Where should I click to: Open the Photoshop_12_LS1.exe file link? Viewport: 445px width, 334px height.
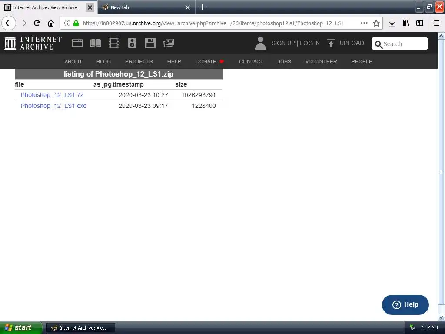coord(53,106)
